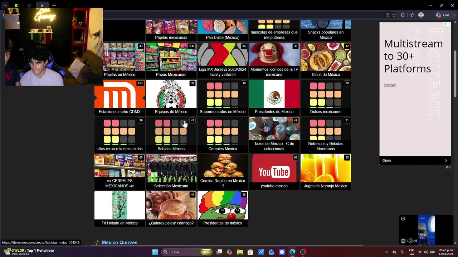The width and height of the screenshot is (458, 257).
Task: Open sillas mexico la mas chidas
Action: 120,135
